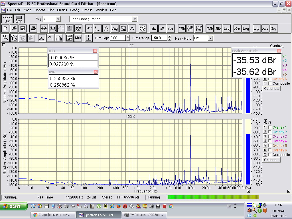
Task: Click the Plot Top input field
Action: [117, 38]
